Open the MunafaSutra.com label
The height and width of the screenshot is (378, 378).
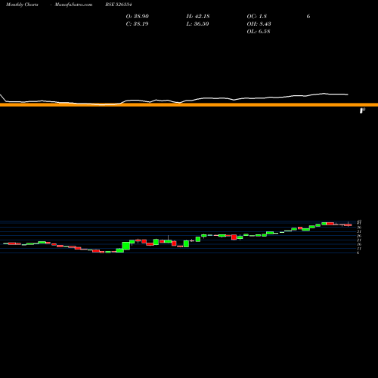73,5
